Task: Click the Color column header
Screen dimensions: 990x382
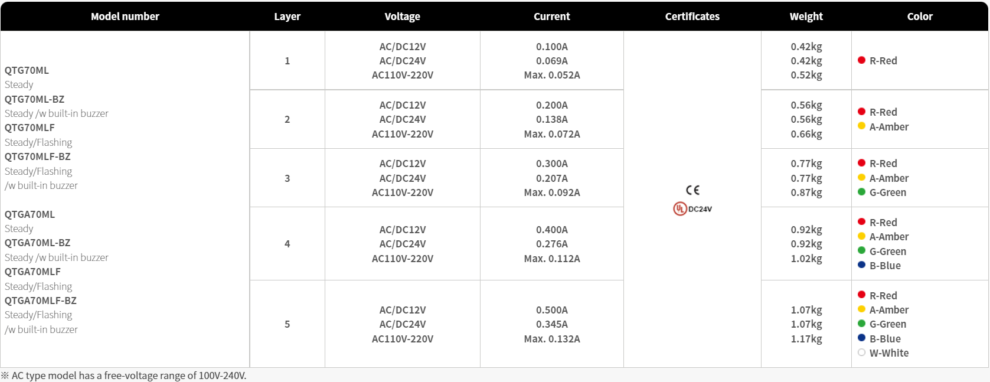Action: pyautogui.click(x=920, y=17)
